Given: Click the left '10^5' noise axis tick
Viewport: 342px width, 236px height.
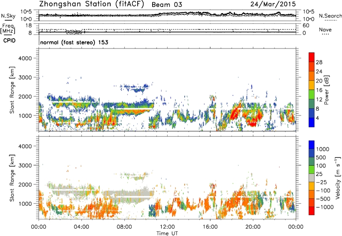Looking at the screenshot, I should click(26, 12).
